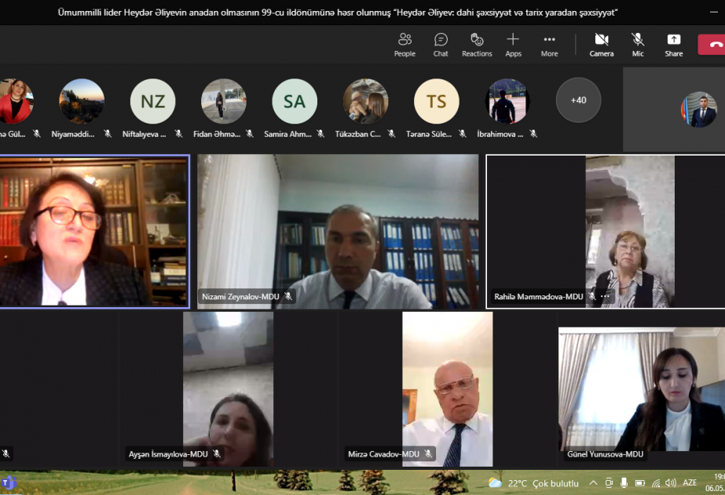Click the muted mic icon beside Tərənə Süle...
Screen dimensions: 725x495
463,134
